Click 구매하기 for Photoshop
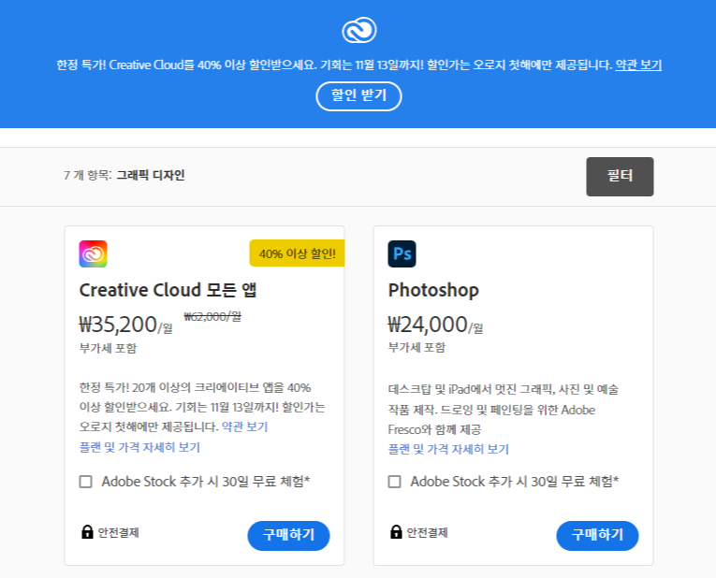The image size is (716, 578). point(597,536)
